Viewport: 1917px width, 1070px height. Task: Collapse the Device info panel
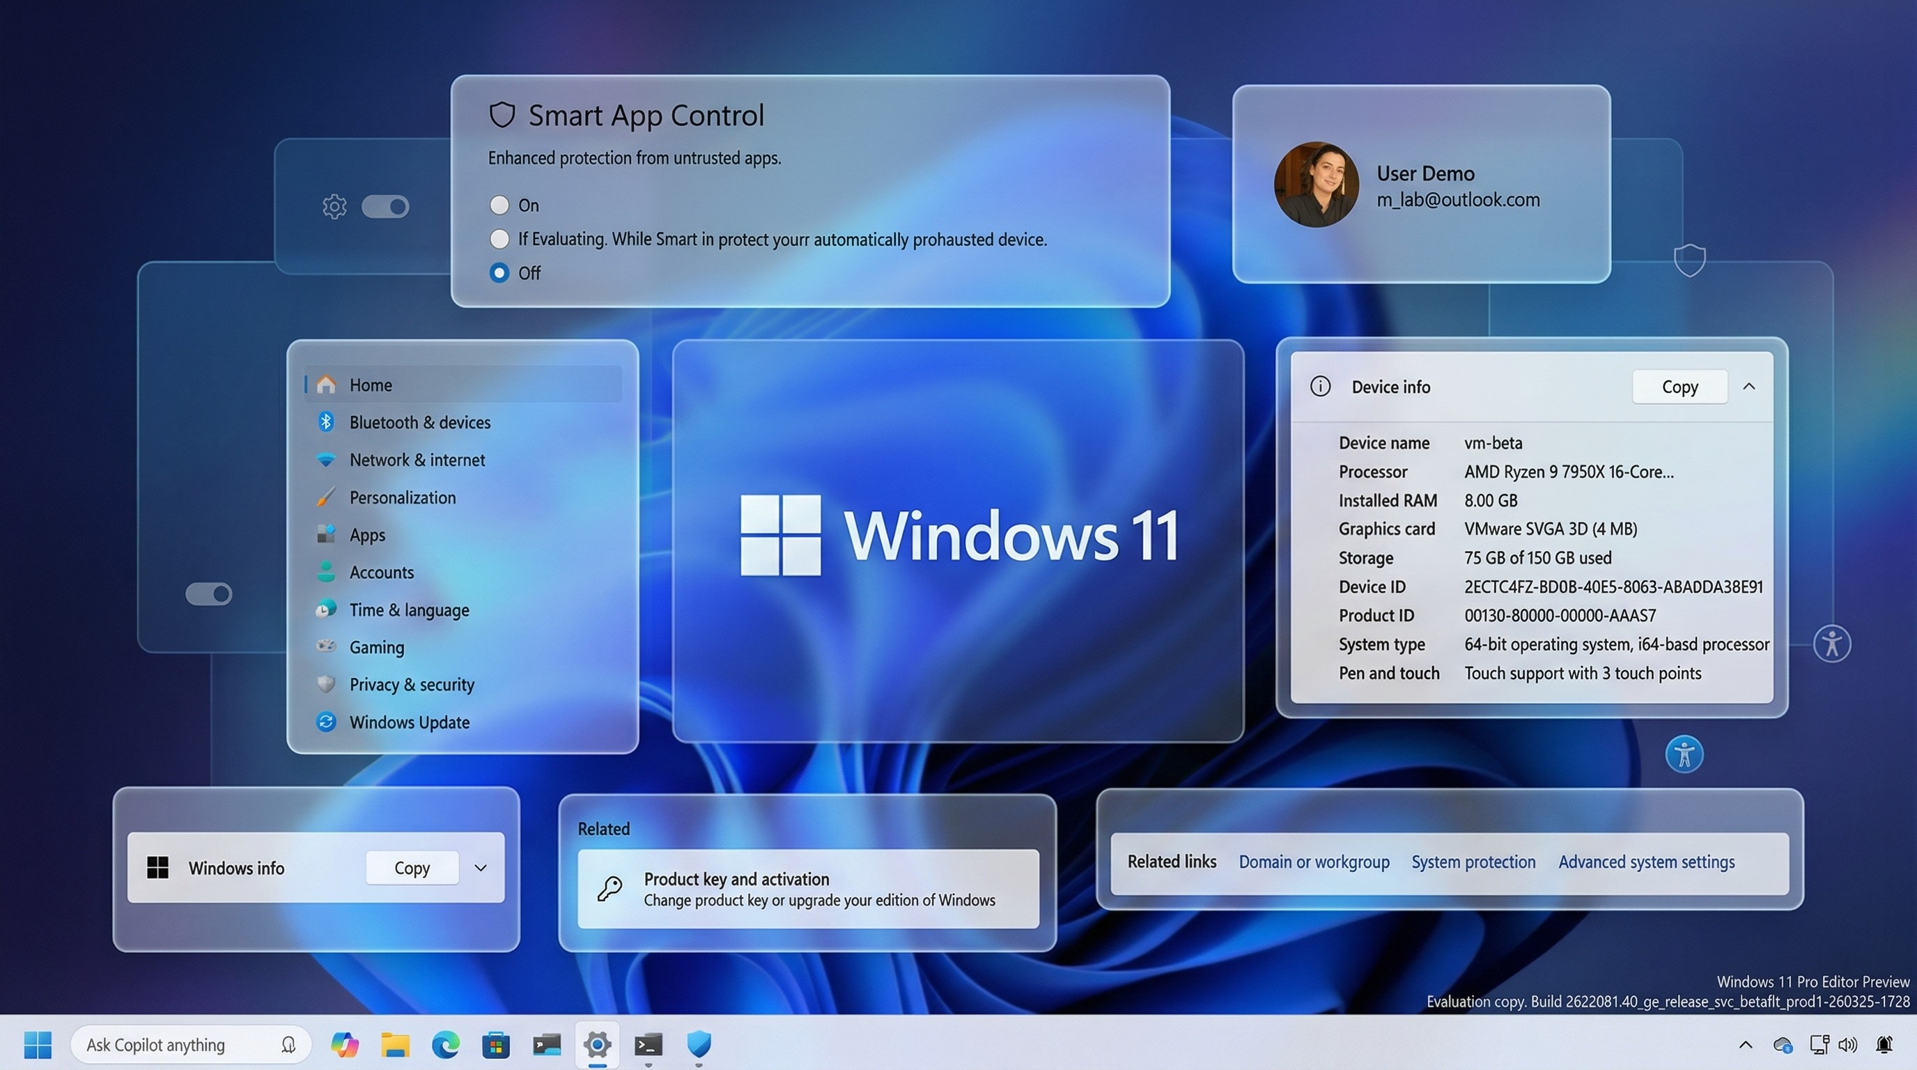tap(1749, 386)
